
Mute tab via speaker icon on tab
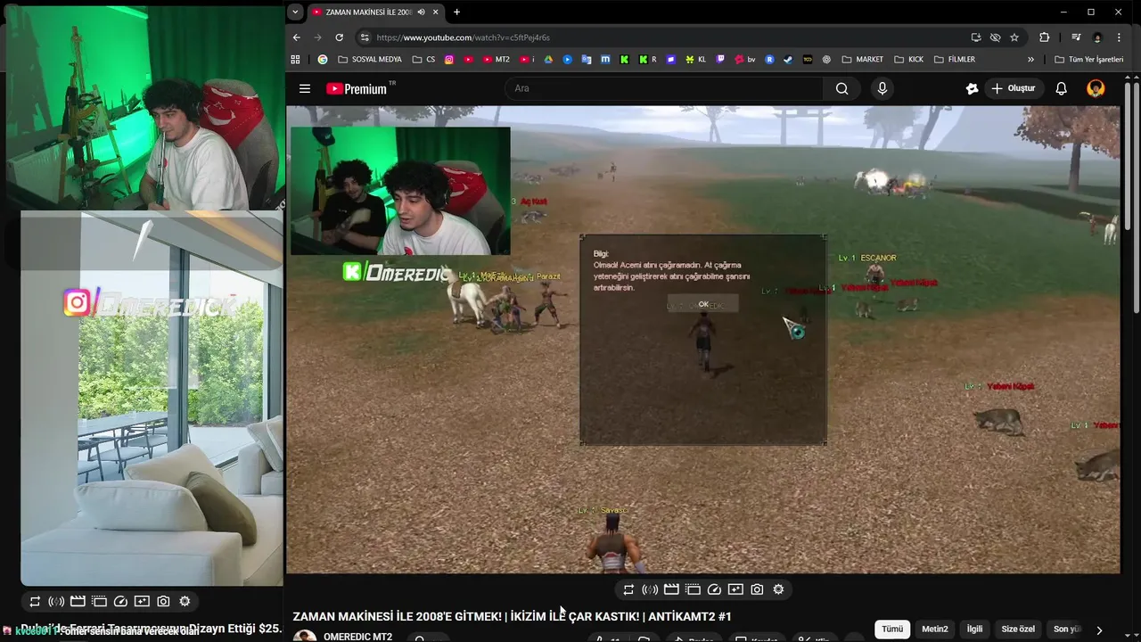pyautogui.click(x=421, y=12)
